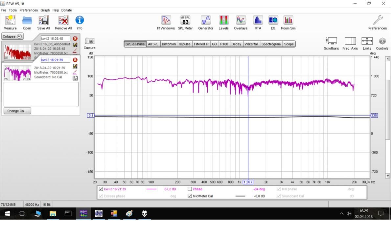Open a measurement file with Open icon
Screen dimensions: 391x252
pos(27,22)
